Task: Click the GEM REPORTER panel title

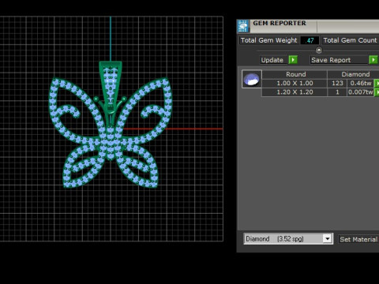Action: [280, 23]
